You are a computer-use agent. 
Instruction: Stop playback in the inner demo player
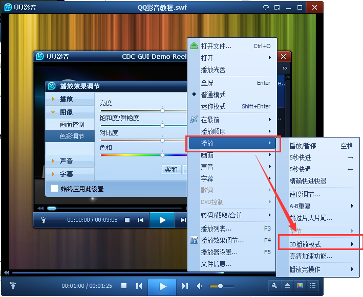click(x=127, y=220)
